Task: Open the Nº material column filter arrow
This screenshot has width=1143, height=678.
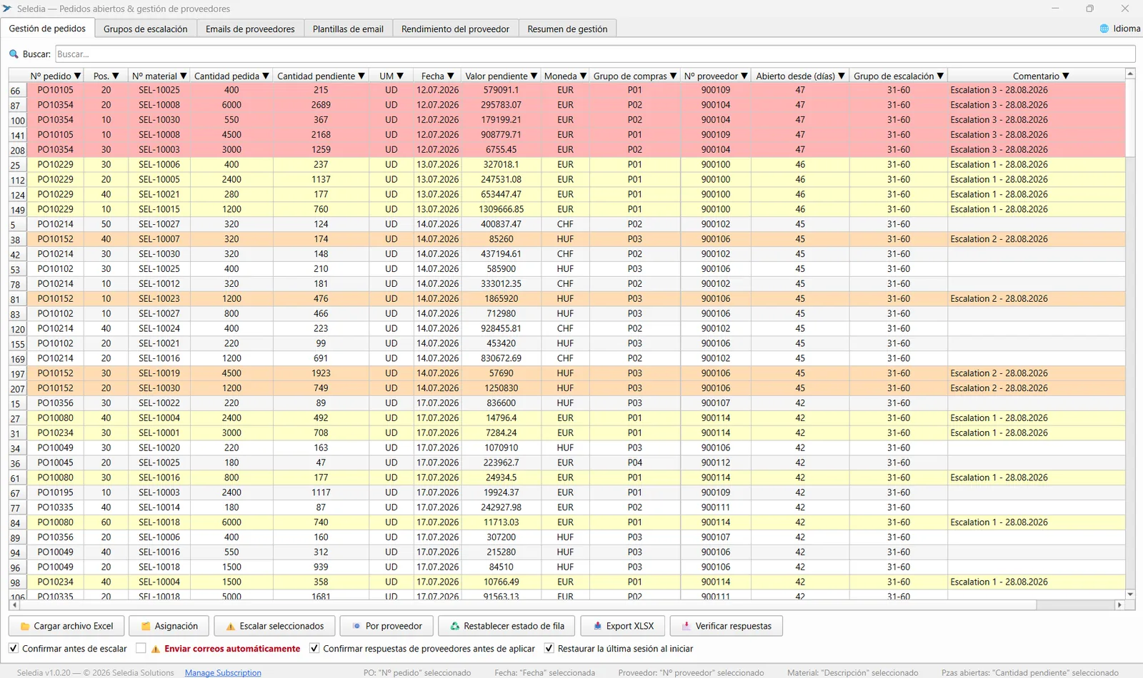Action: pyautogui.click(x=184, y=76)
